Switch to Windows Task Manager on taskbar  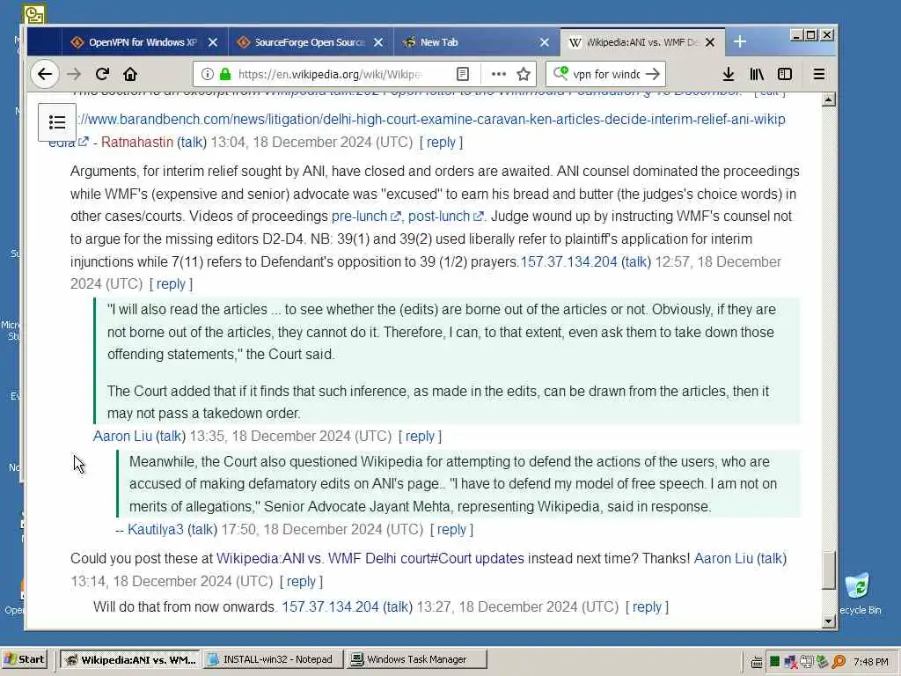pos(416,659)
